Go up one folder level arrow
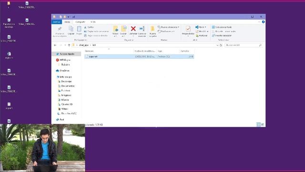Image resolution: width=305 pixels, height=172 pixels. (x=69, y=45)
